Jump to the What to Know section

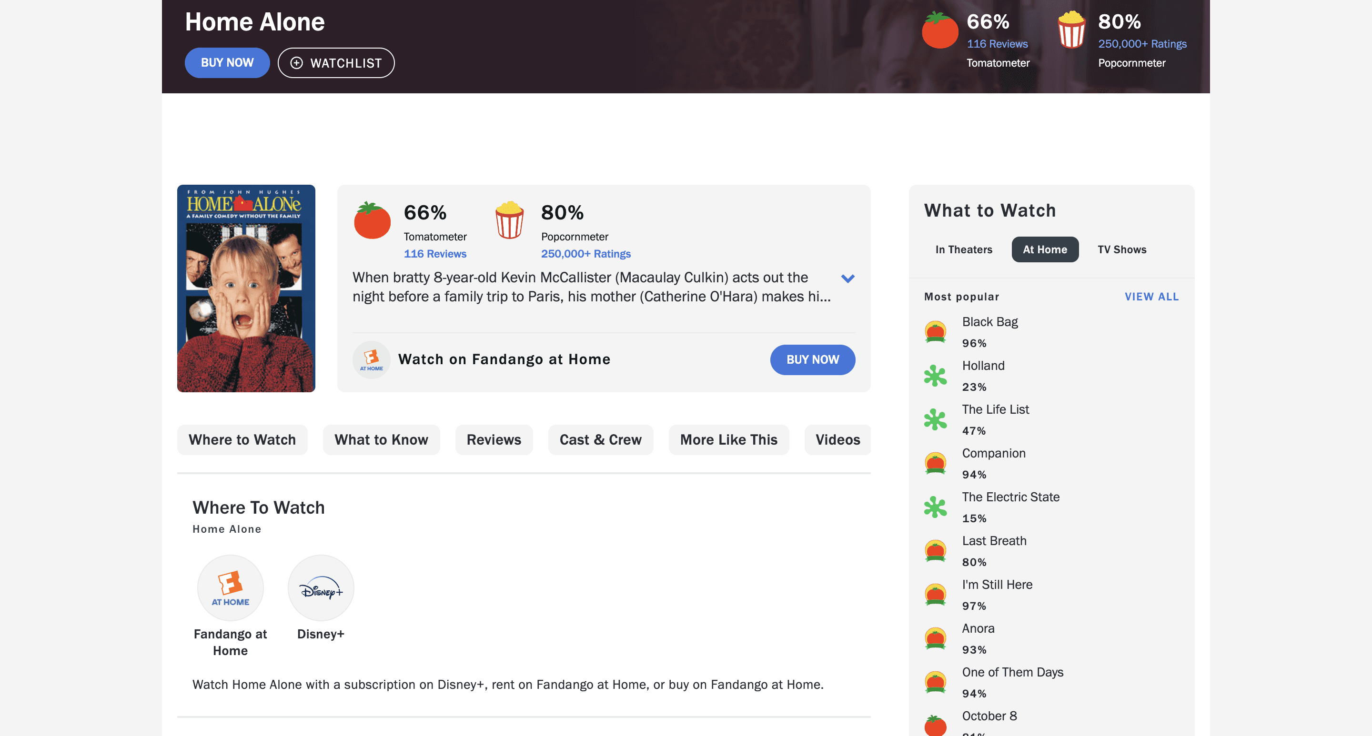[381, 439]
